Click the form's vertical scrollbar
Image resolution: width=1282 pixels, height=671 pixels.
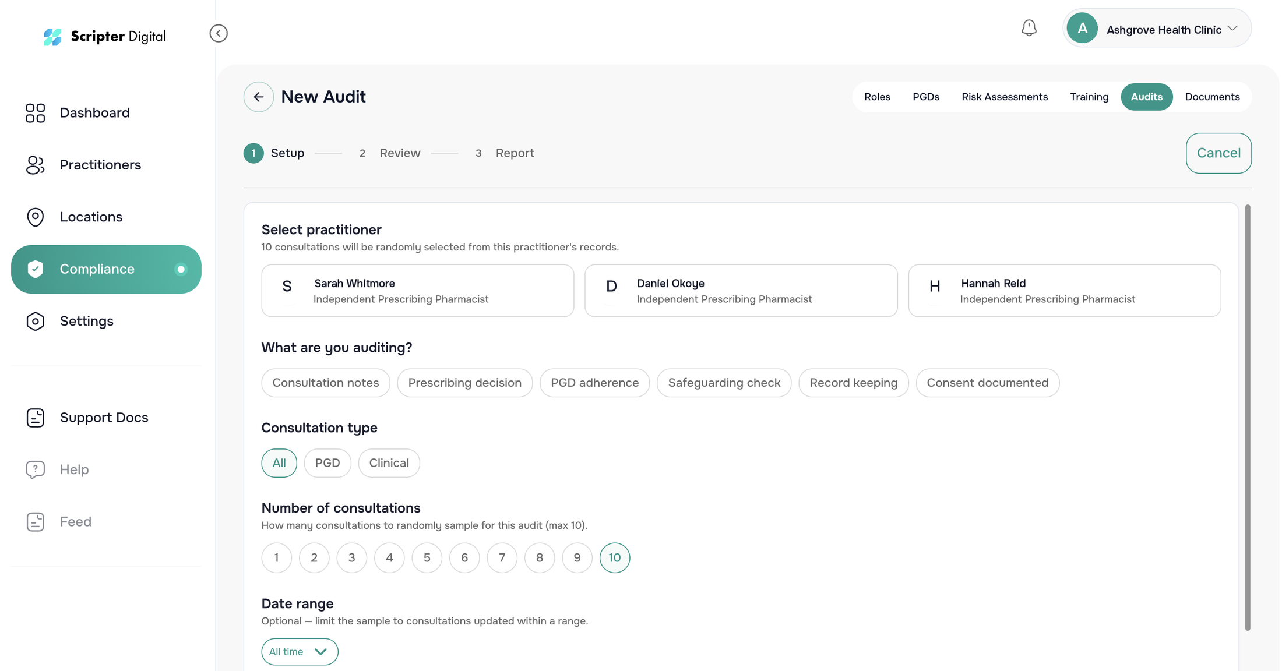coord(1248,417)
